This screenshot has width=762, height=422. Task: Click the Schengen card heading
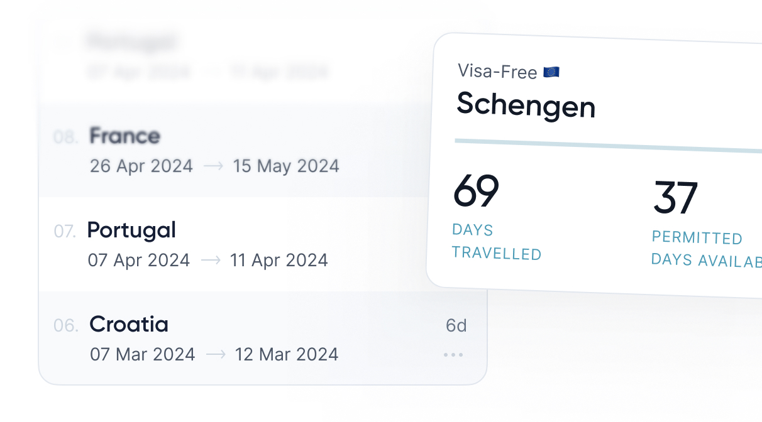526,104
